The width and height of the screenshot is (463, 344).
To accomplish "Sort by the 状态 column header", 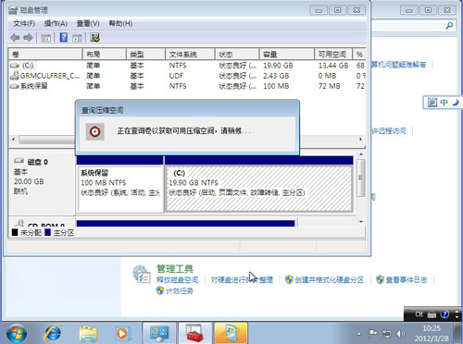I will pyautogui.click(x=237, y=55).
